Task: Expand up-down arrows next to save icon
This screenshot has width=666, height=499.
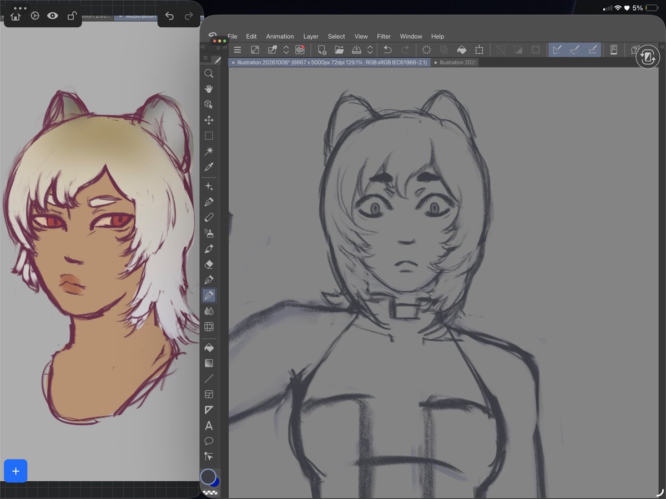Action: (370, 50)
